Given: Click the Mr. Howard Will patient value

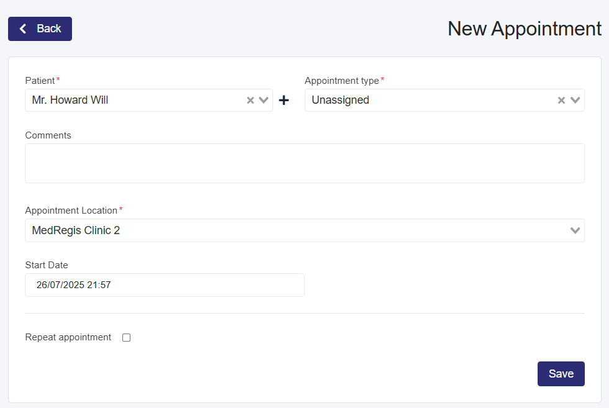Looking at the screenshot, I should 70,100.
